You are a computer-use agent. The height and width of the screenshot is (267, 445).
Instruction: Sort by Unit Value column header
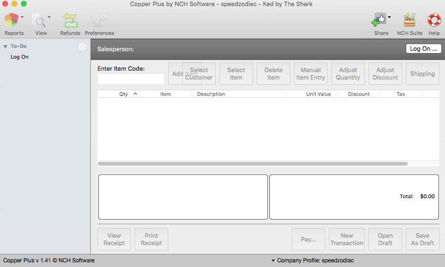312,94
